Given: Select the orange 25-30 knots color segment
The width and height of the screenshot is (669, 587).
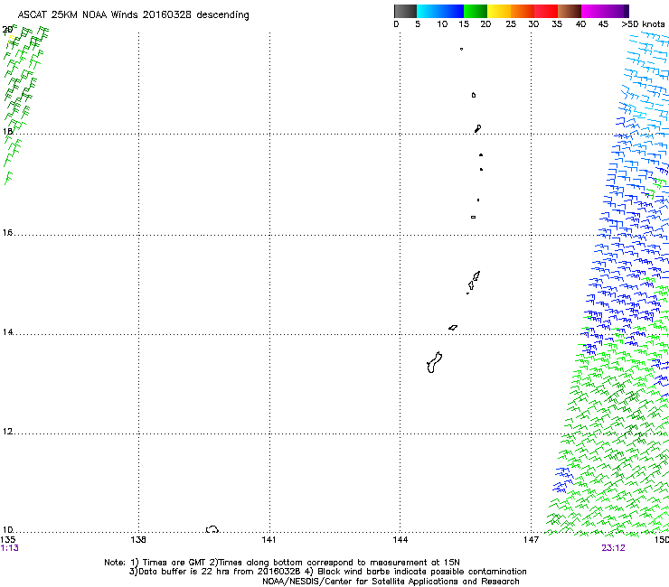Looking at the screenshot, I should click(x=523, y=11).
